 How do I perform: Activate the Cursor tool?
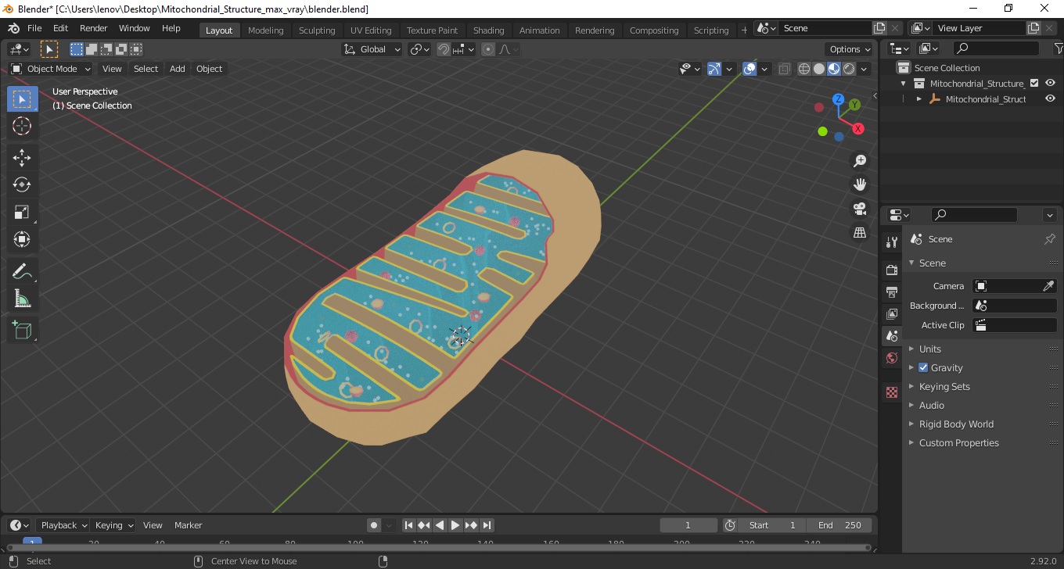coord(22,126)
